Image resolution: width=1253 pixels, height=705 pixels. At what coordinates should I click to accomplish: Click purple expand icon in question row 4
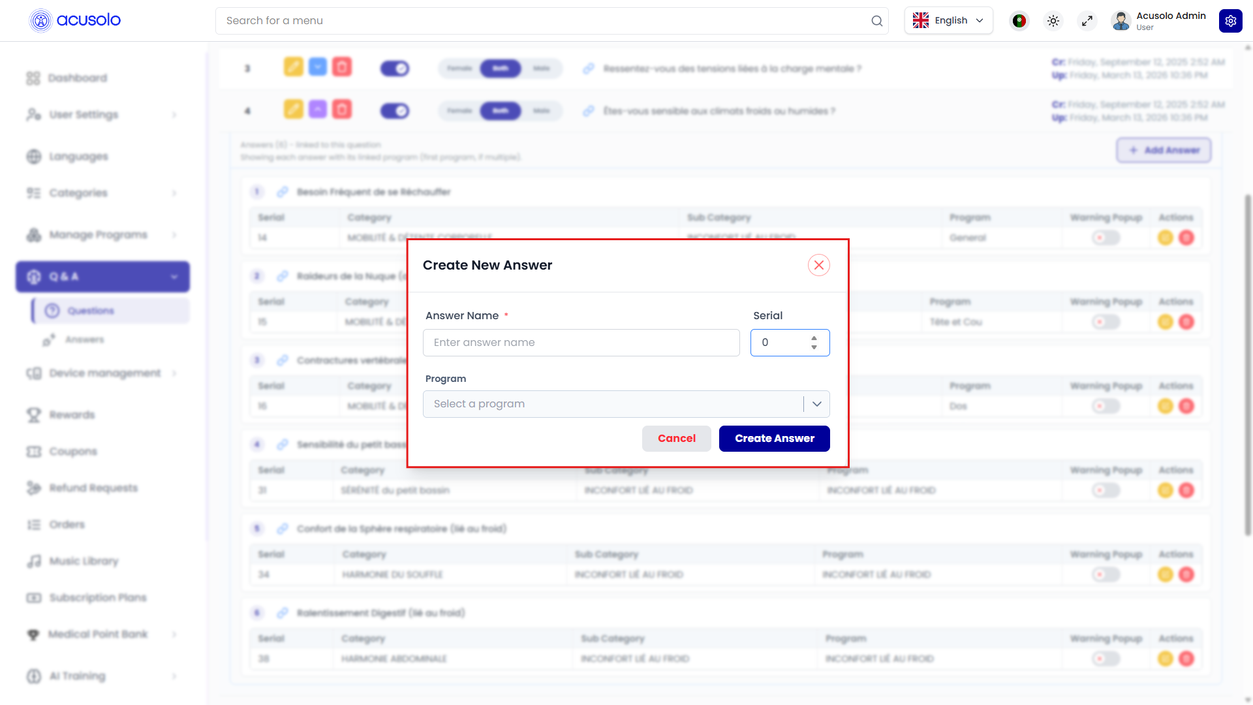tap(318, 109)
